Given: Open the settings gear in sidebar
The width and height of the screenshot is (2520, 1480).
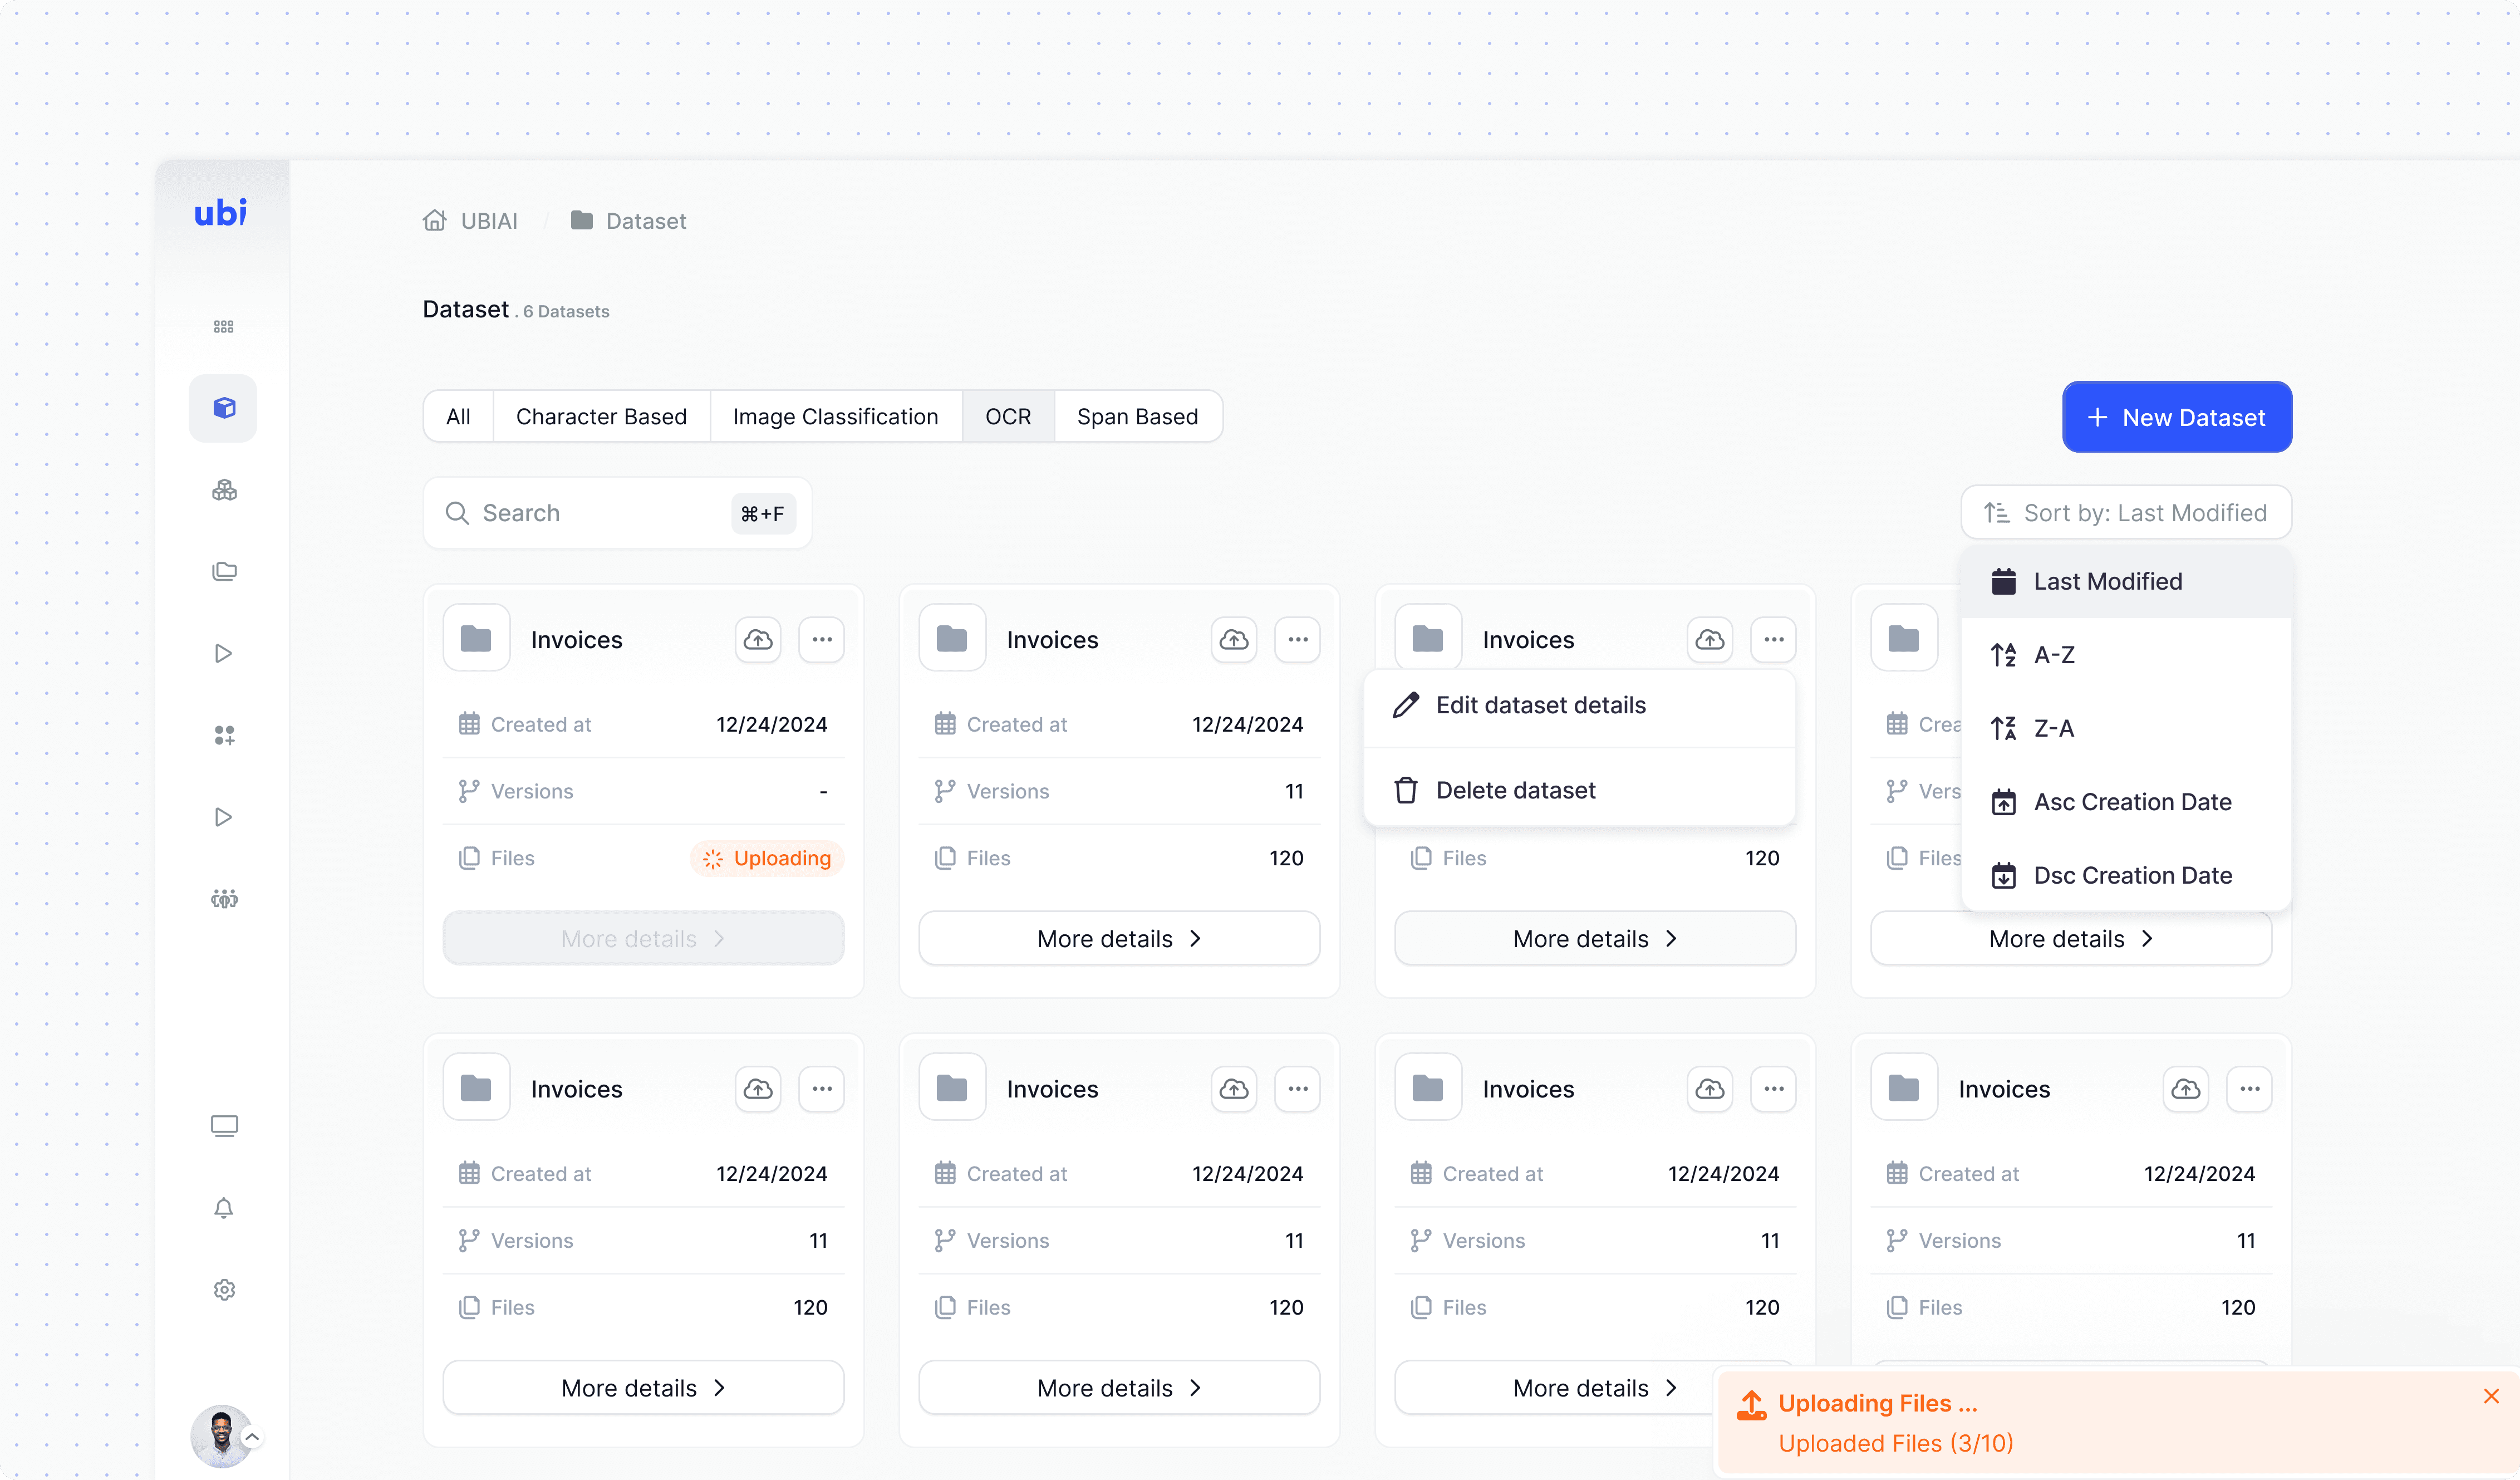Looking at the screenshot, I should pos(223,1290).
